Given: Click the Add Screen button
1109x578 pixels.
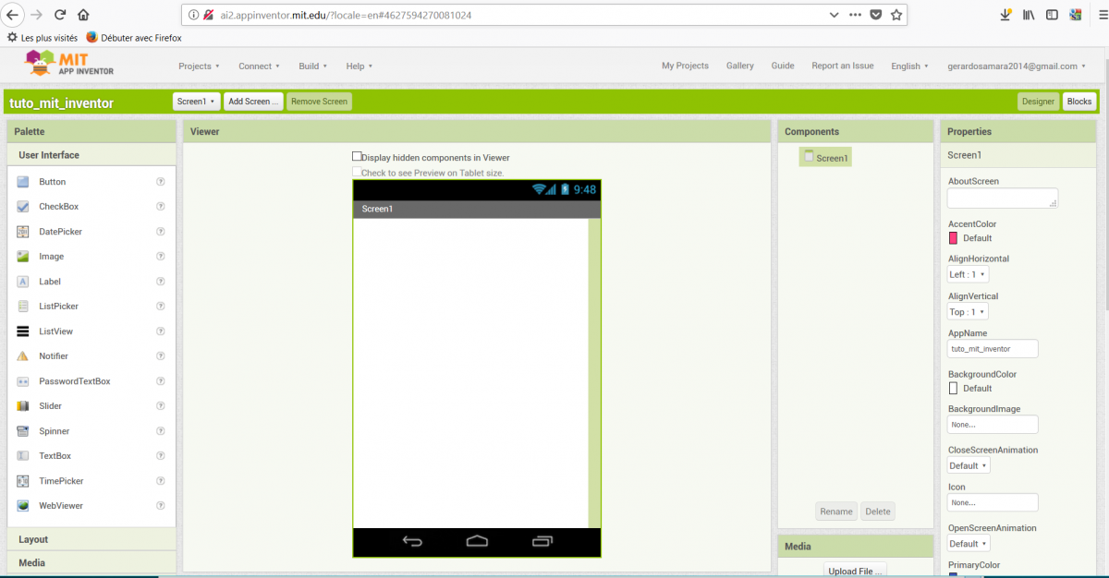Looking at the screenshot, I should (254, 102).
